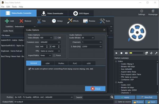Open the Edit menu
The image size is (159, 104).
click(x=8, y=7)
